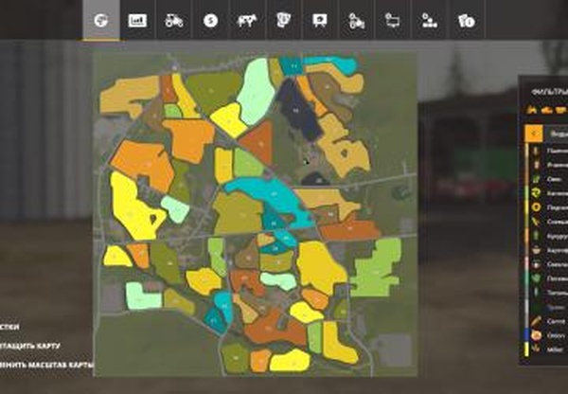Select the middle orange filter category icon under ФИЛЬТРЫ
The image size is (568, 394).
(x=547, y=109)
